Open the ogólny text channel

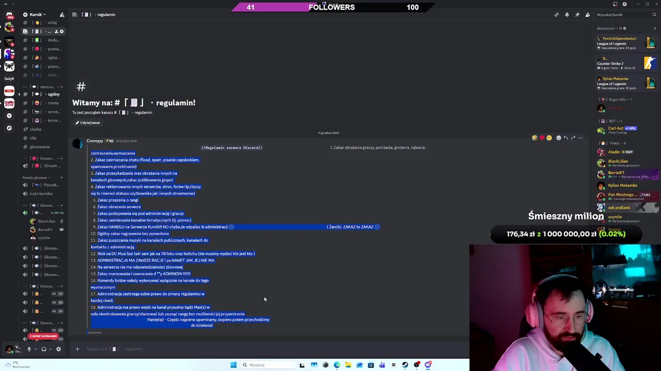43,94
